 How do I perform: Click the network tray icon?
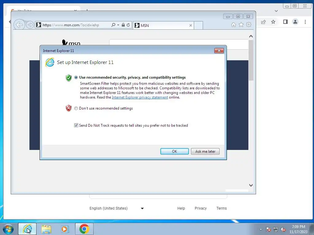click(276, 229)
